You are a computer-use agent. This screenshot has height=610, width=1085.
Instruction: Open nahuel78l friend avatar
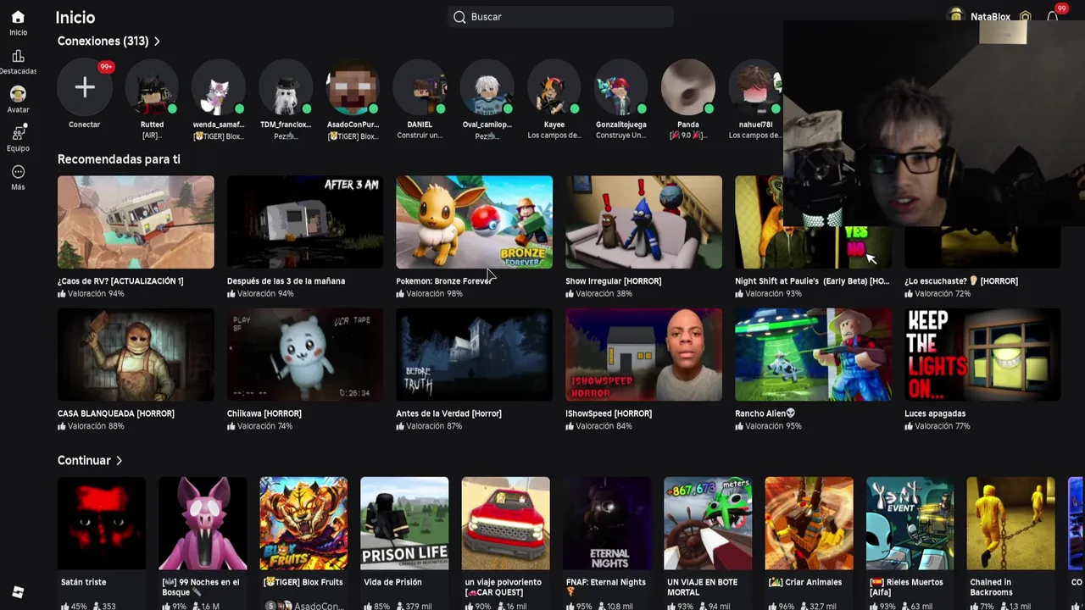click(755, 87)
